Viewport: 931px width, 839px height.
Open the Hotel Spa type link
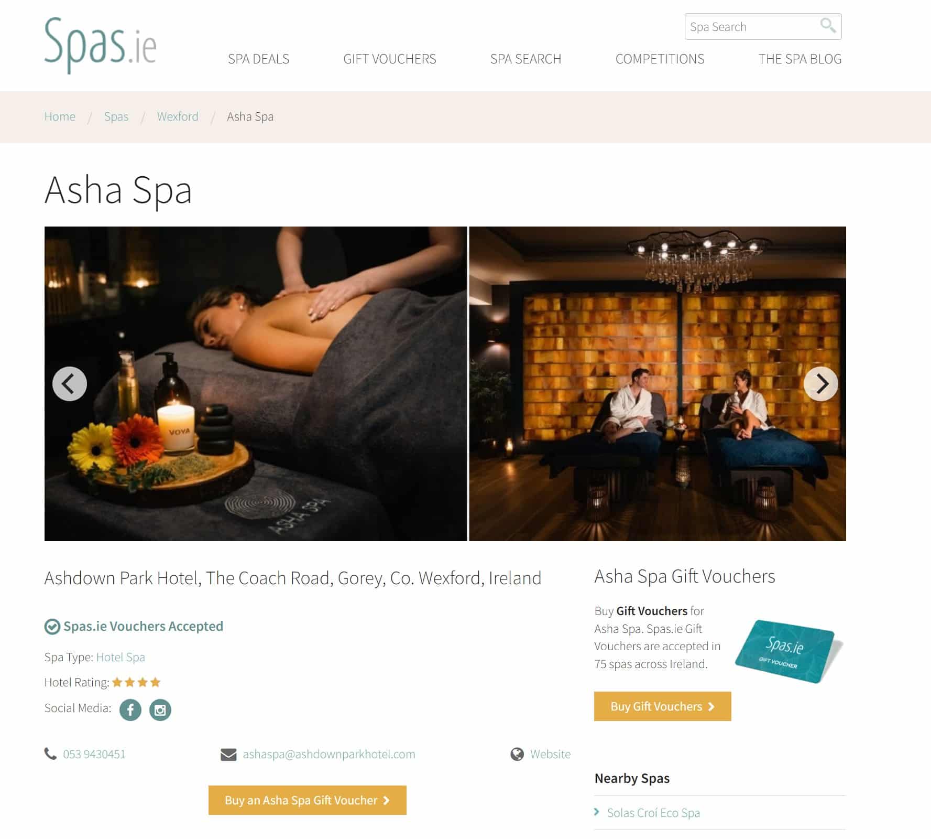121,657
